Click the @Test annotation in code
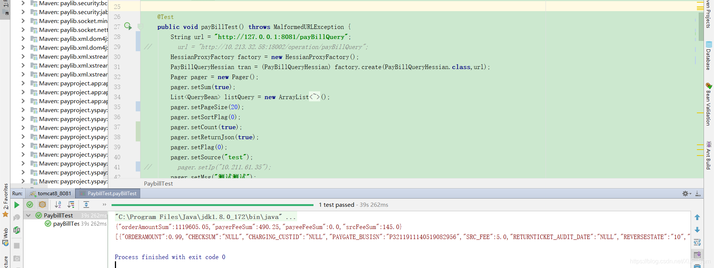Image resolution: width=714 pixels, height=268 pixels. pyautogui.click(x=165, y=17)
